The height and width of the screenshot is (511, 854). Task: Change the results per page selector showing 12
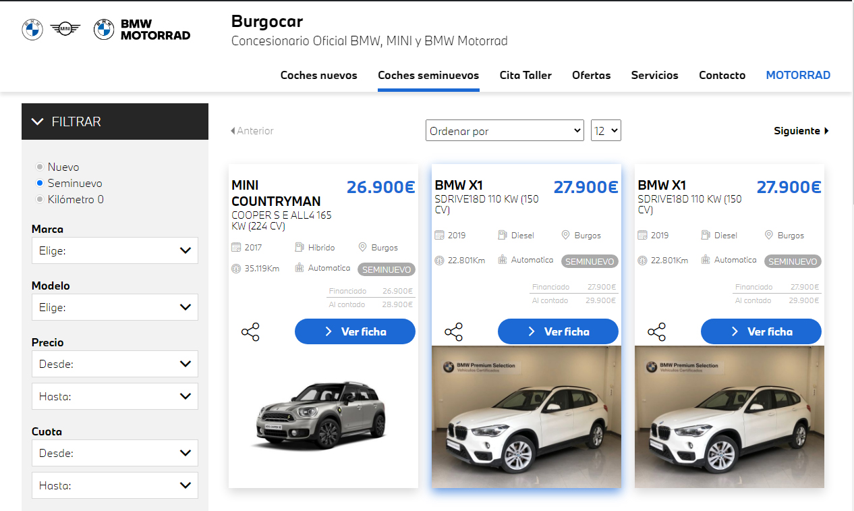click(606, 131)
